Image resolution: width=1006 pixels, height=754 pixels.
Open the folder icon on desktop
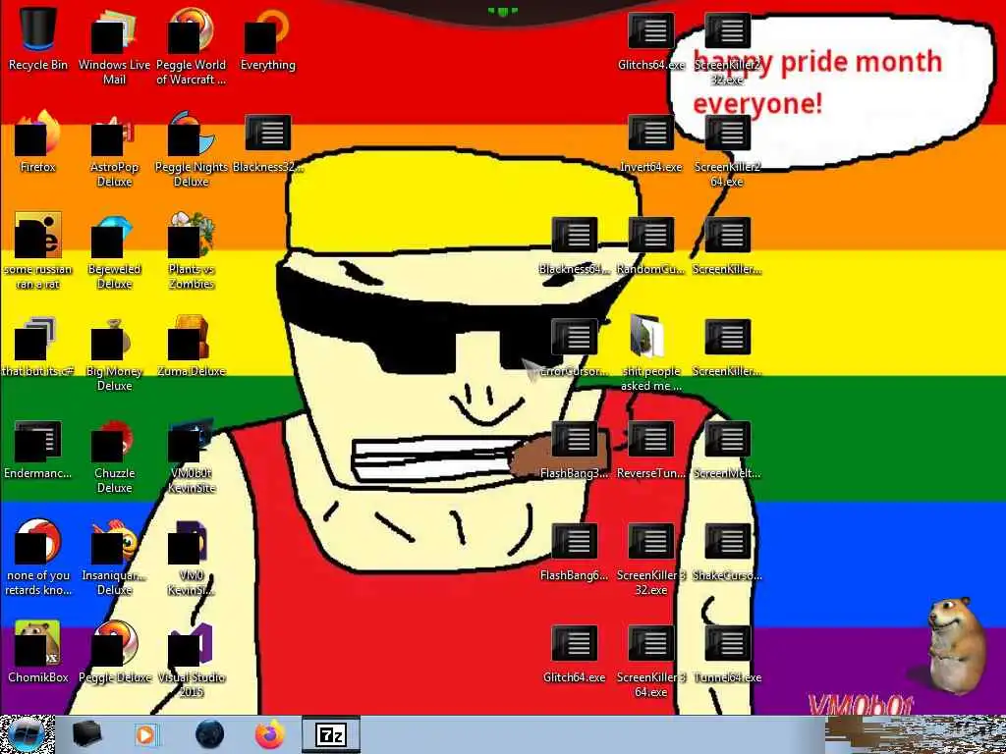[x=651, y=352]
